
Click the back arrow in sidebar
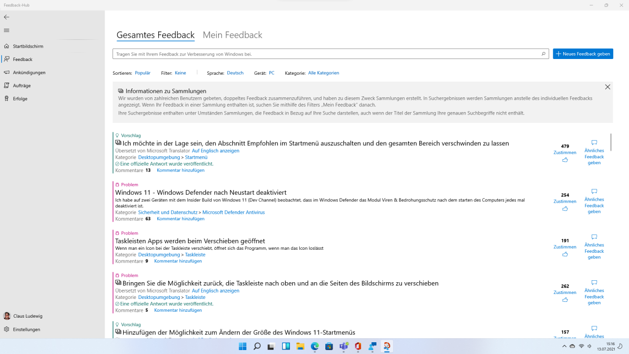(x=6, y=17)
